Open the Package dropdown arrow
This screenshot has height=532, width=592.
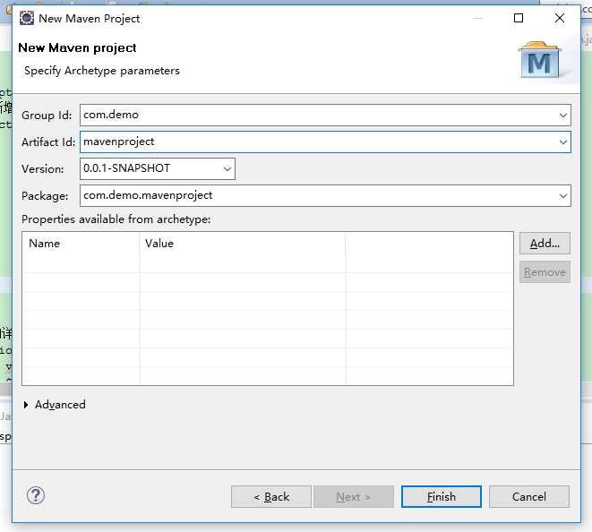pyautogui.click(x=563, y=195)
